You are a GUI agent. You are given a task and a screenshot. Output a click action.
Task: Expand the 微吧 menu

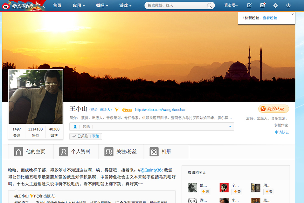102,5
